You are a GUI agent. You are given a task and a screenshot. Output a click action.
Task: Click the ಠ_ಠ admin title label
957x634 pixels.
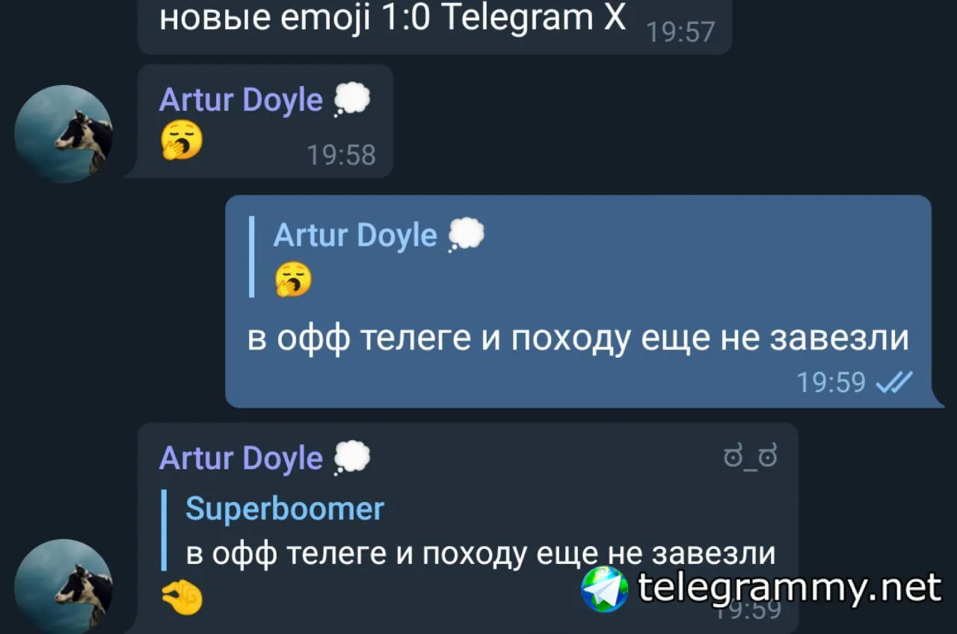coord(750,456)
